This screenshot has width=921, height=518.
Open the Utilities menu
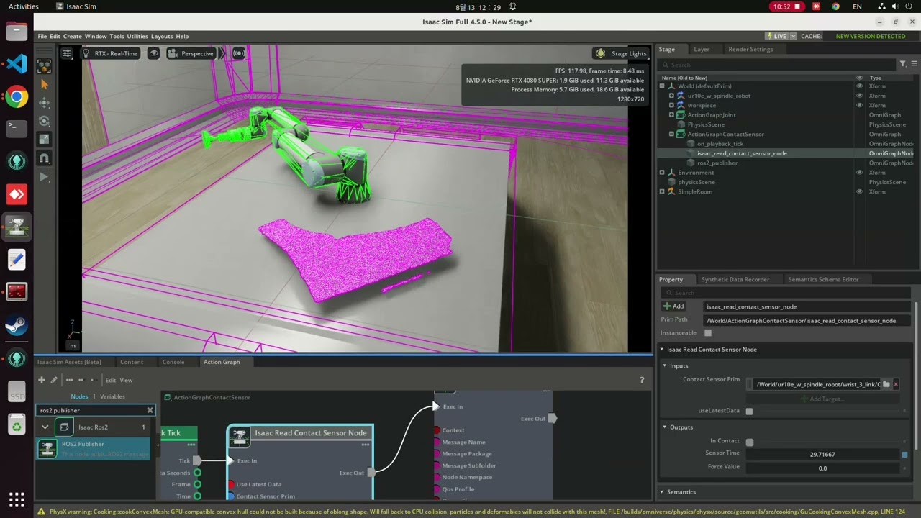pyautogui.click(x=137, y=36)
